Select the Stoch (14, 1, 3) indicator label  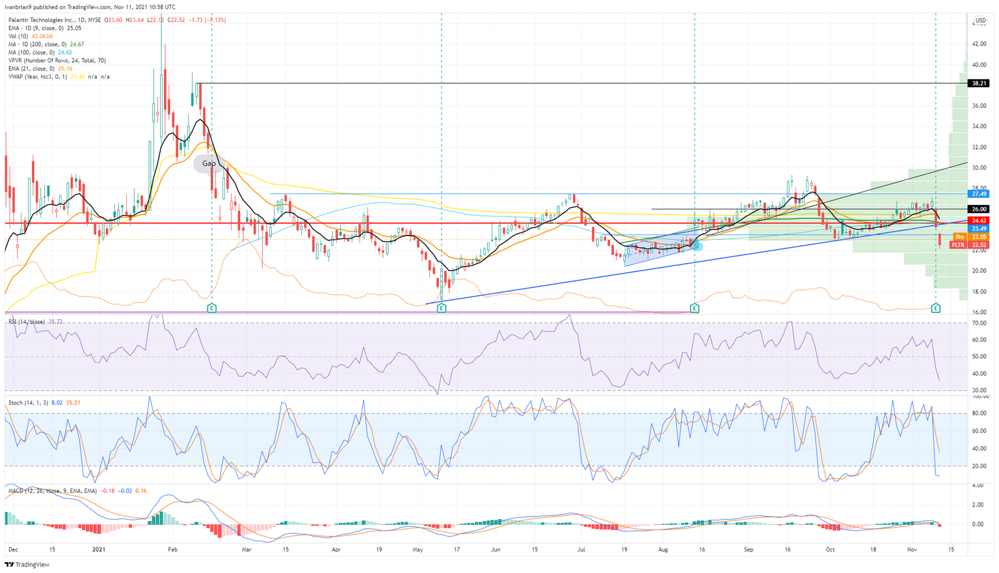[x=28, y=403]
